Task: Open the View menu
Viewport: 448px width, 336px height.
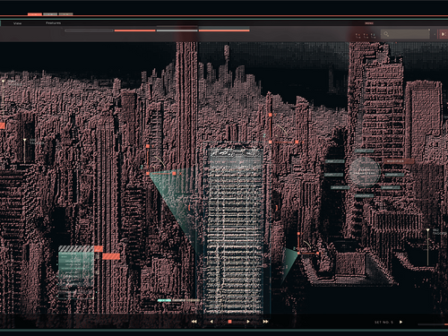Action: click(x=17, y=23)
